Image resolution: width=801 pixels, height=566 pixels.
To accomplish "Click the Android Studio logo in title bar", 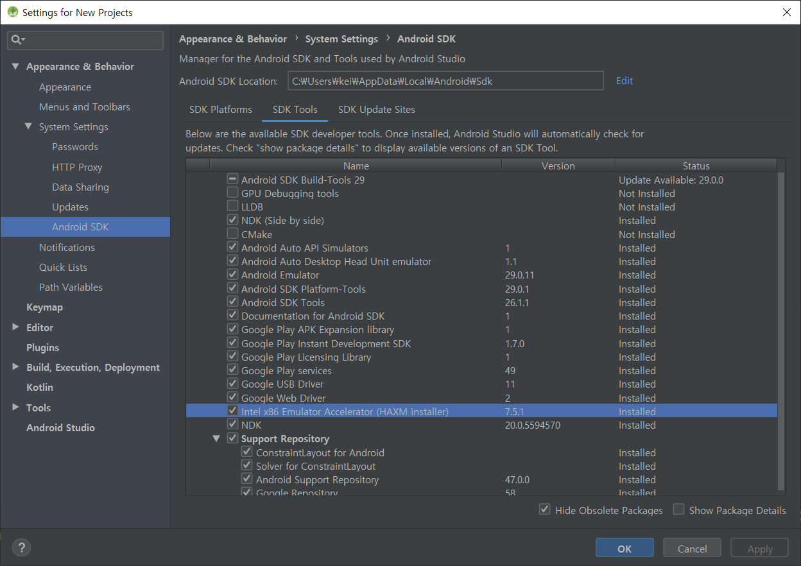I will coord(12,12).
